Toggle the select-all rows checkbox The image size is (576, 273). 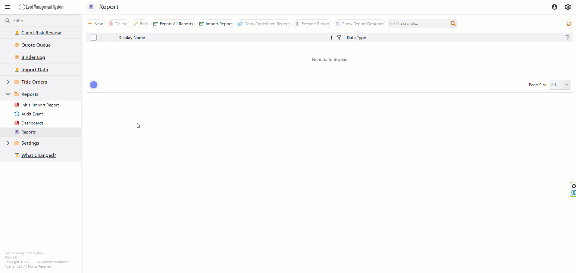tap(94, 38)
